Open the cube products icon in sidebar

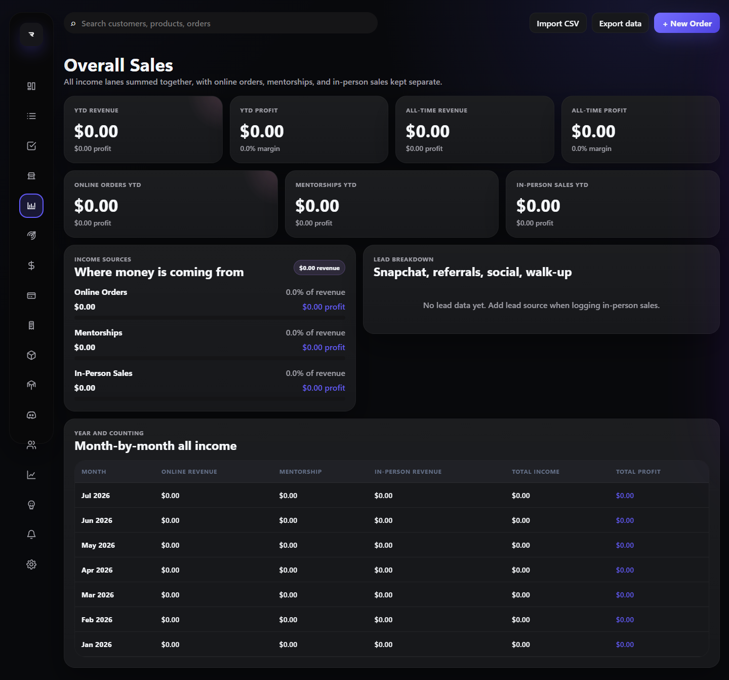[31, 355]
